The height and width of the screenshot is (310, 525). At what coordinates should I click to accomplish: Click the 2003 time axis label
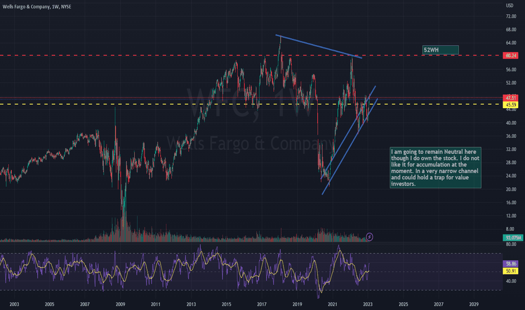click(14, 304)
